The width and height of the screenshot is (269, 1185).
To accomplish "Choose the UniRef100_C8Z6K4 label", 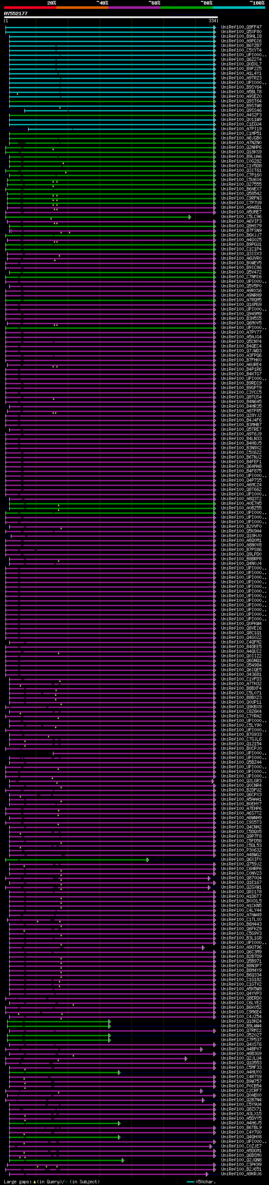I will click(241, 712).
